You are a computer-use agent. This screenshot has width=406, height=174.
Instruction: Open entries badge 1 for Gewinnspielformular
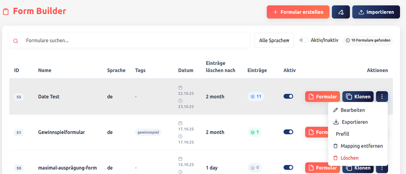point(255,132)
